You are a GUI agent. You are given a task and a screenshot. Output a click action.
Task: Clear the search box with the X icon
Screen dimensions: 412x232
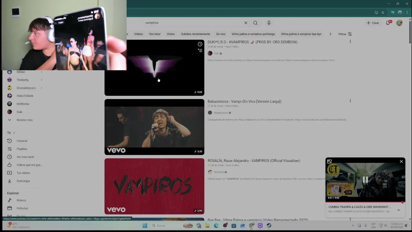[x=246, y=23]
